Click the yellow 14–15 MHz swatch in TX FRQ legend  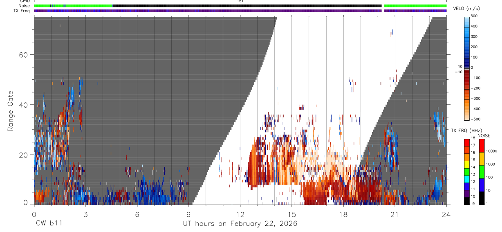click(467, 164)
